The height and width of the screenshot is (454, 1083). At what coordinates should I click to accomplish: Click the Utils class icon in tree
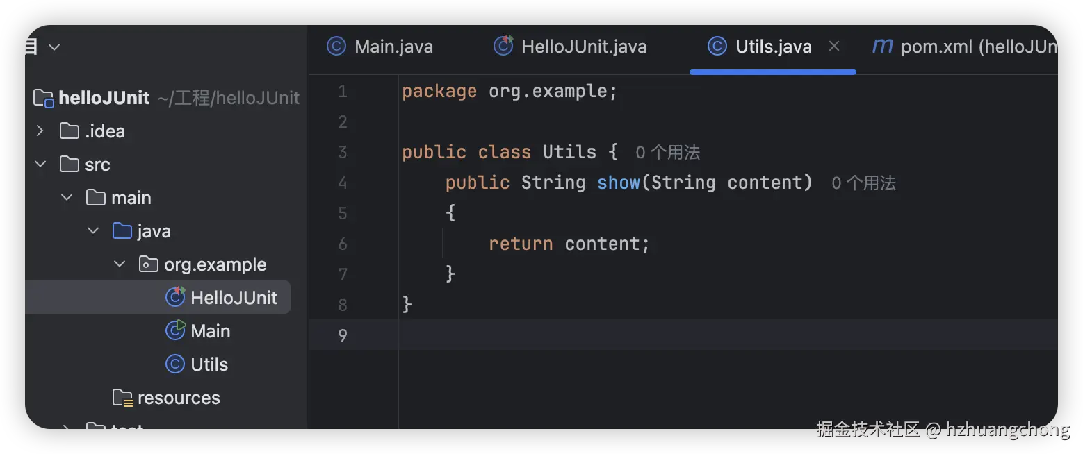click(x=175, y=364)
